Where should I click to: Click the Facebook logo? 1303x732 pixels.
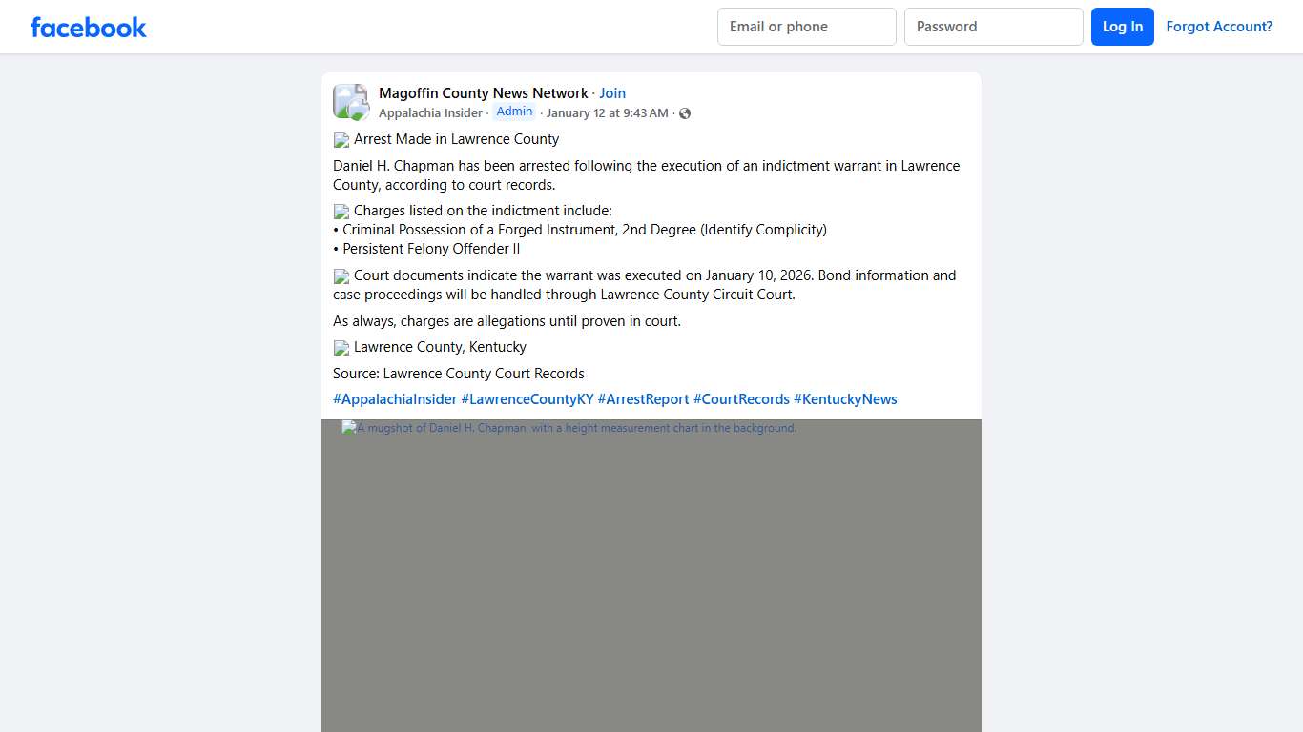coord(88,27)
